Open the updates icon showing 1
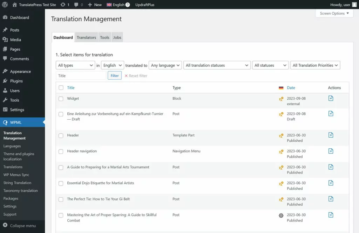 coord(65,5)
